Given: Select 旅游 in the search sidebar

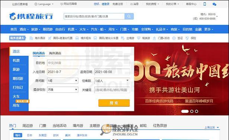Looking at the screenshot, I should (x=16, y=69).
